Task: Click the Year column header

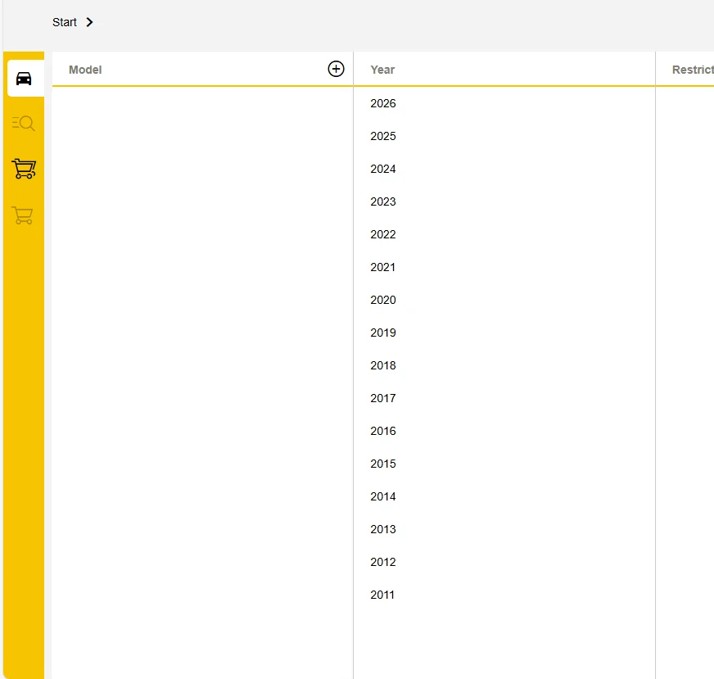Action: coord(382,70)
